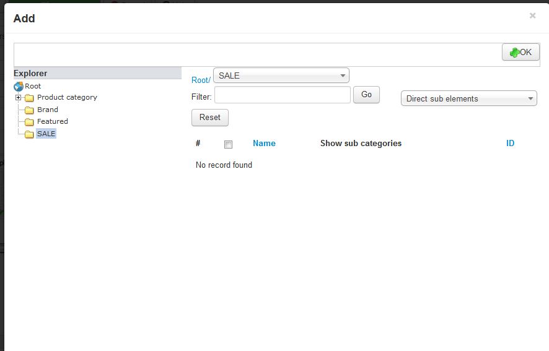Click the Reset button
This screenshot has height=351, width=549.
coord(210,117)
